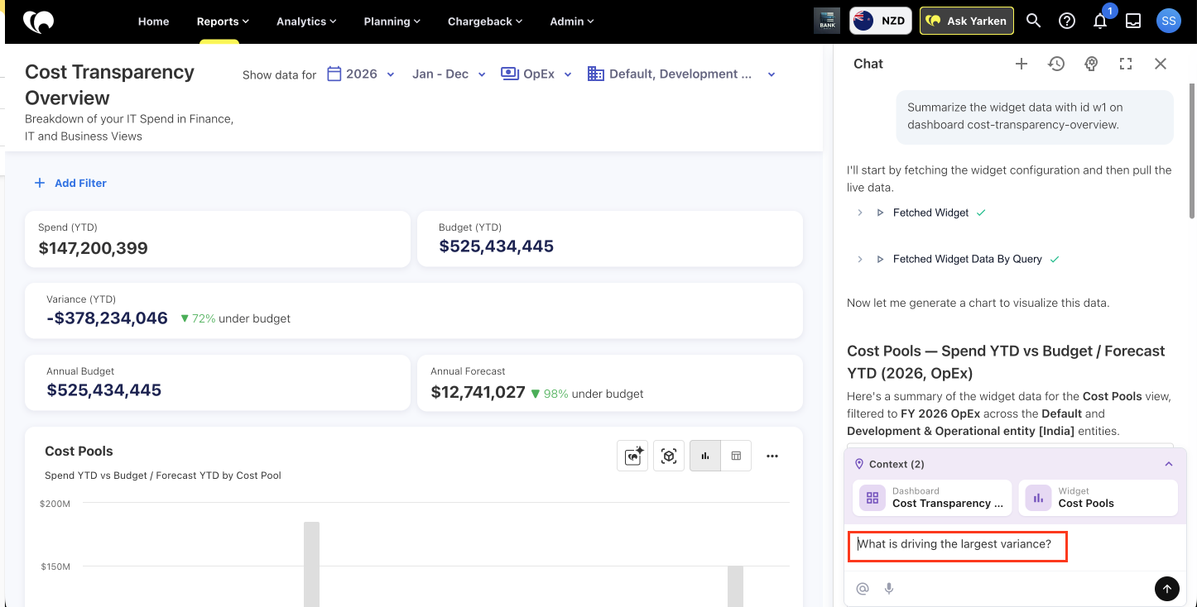Open the Chargeback menu

[485, 22]
